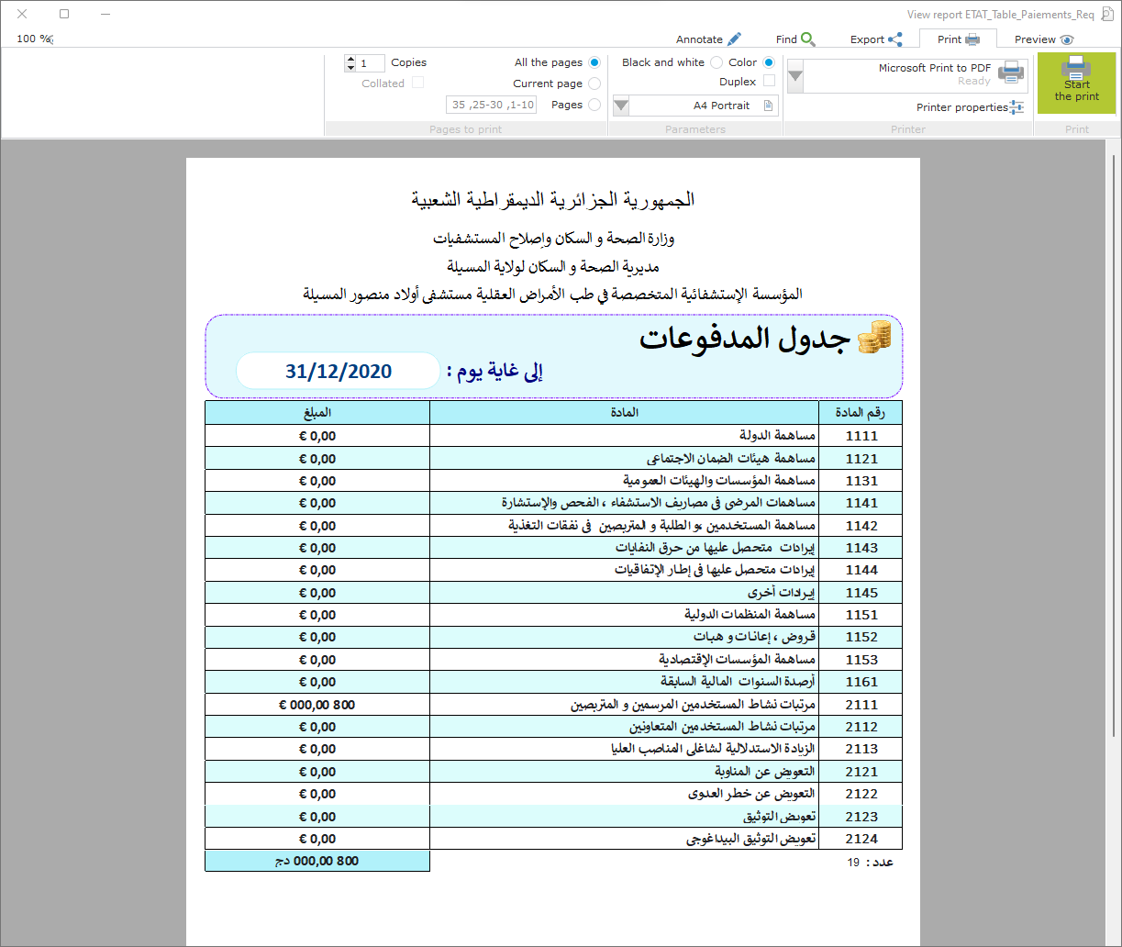
Task: Expand the A4 Portrait paper format dropdown
Action: (x=621, y=106)
